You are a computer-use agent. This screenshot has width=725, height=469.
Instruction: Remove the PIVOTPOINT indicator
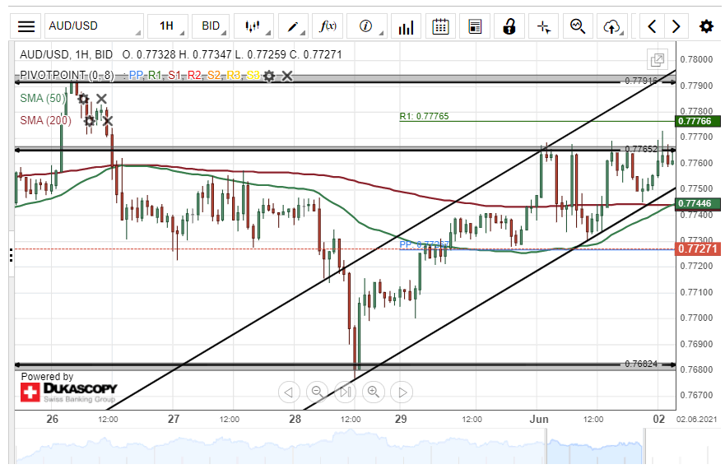(x=286, y=76)
